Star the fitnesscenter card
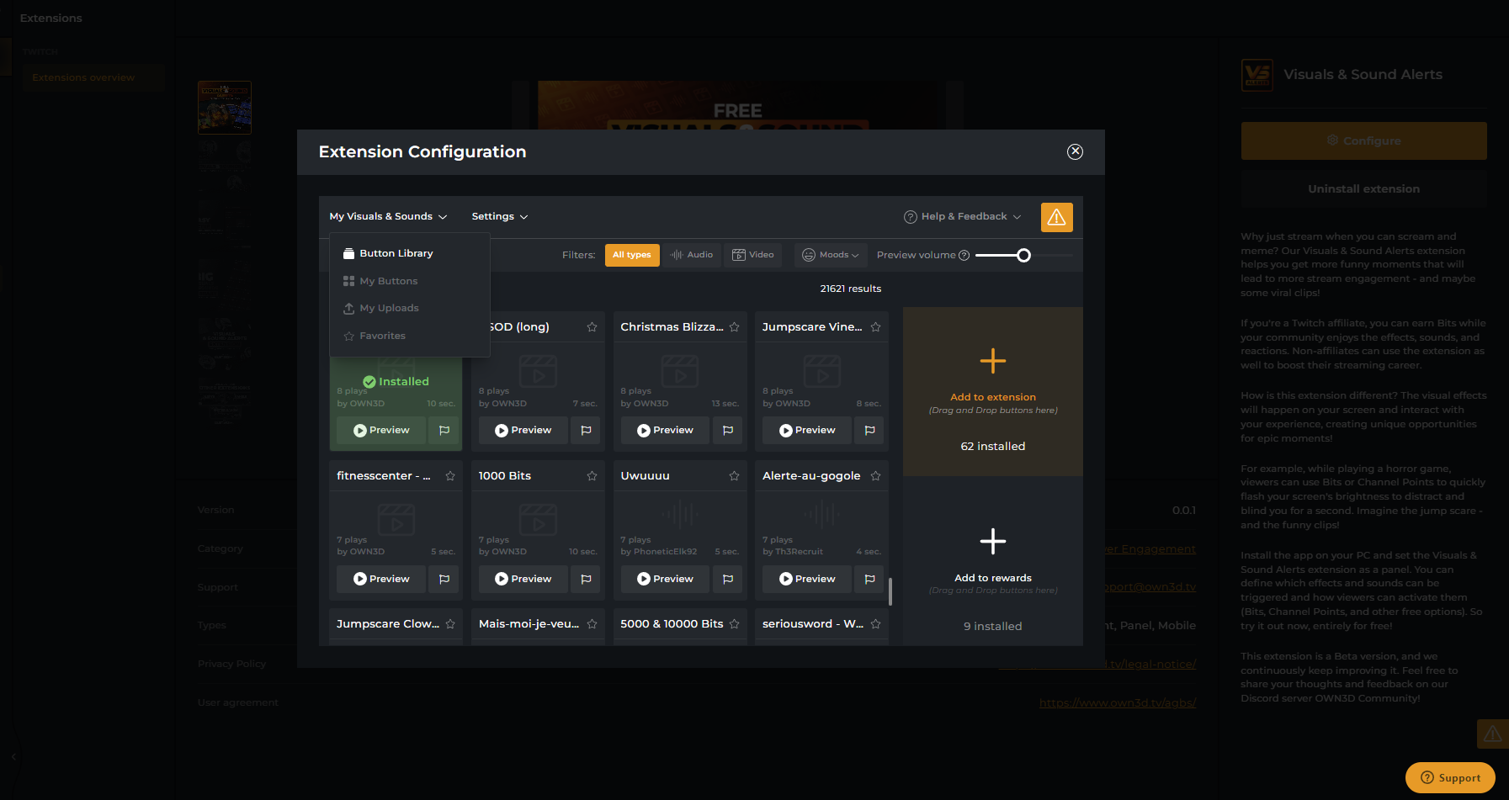 pos(450,476)
